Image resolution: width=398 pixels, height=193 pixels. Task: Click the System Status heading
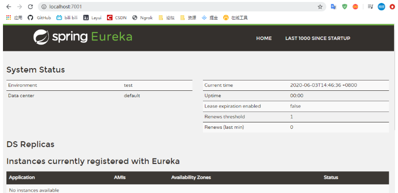point(36,70)
